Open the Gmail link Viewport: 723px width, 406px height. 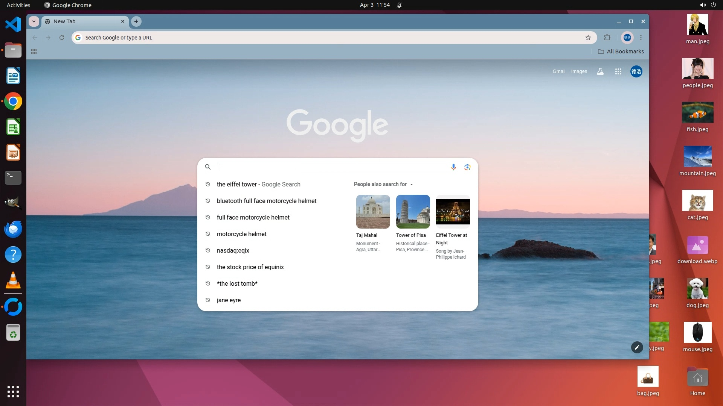[559, 71]
